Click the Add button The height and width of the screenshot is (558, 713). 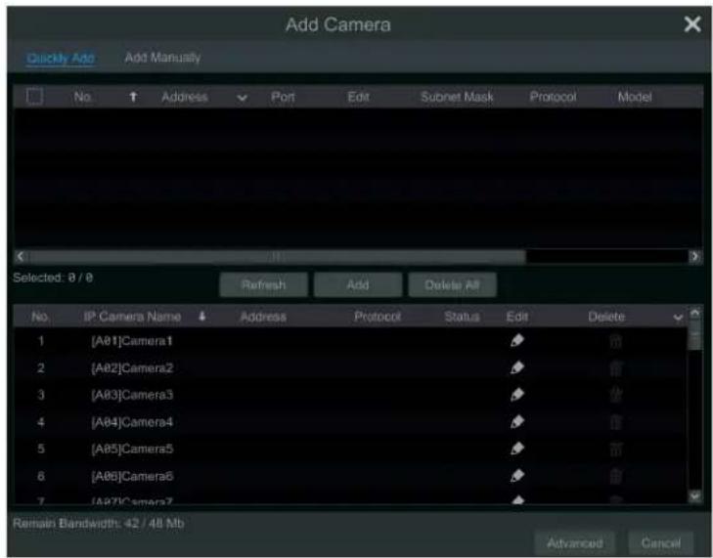[x=358, y=285]
